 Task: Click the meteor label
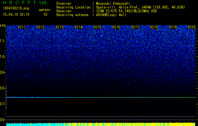pyautogui.click(x=45, y=10)
